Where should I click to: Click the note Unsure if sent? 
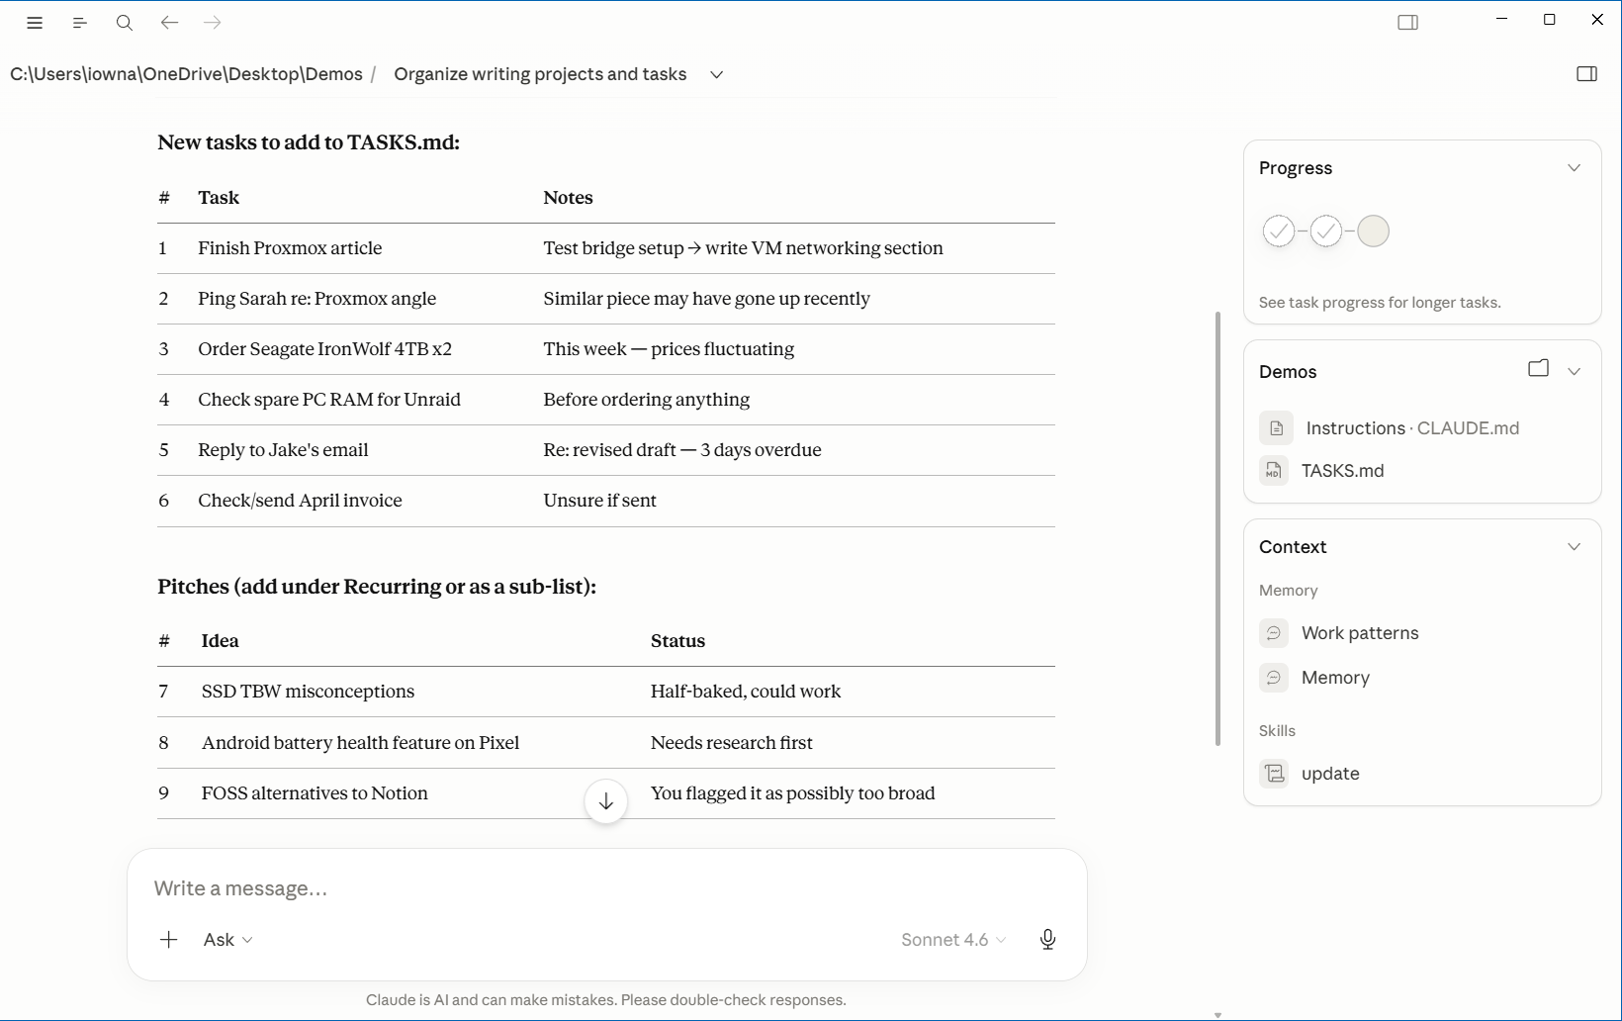[x=599, y=501]
